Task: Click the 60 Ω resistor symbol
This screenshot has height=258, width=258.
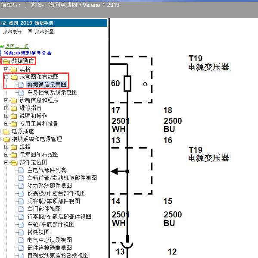Action: pyautogui.click(x=127, y=84)
